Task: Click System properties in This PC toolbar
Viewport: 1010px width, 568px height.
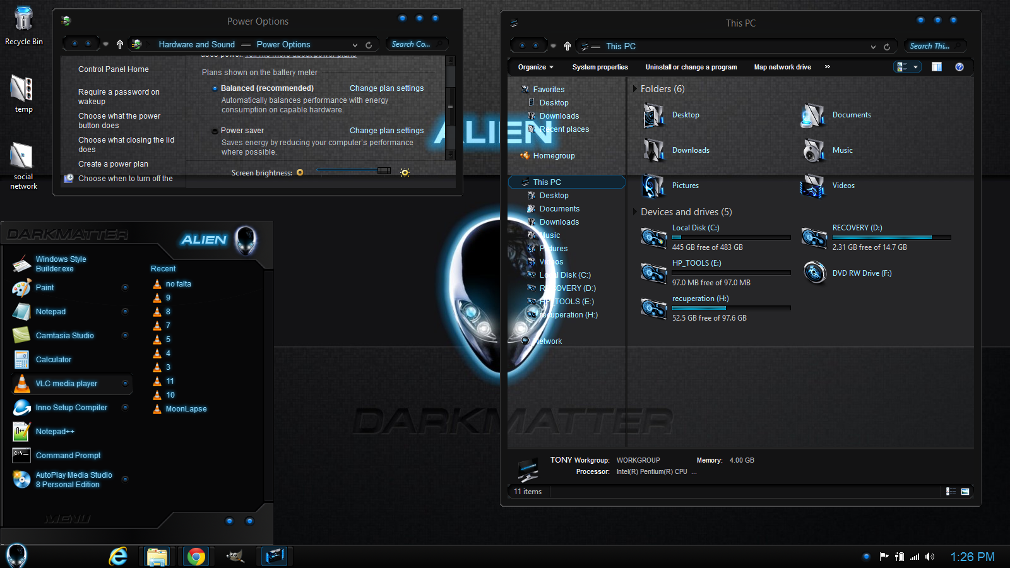Action: pyautogui.click(x=600, y=67)
